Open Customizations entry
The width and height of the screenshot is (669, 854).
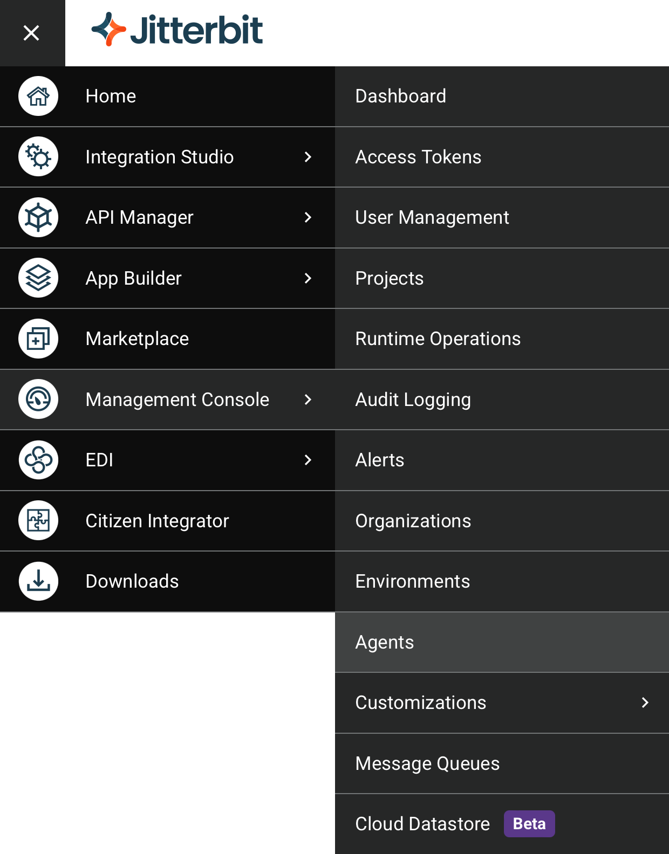tap(502, 703)
